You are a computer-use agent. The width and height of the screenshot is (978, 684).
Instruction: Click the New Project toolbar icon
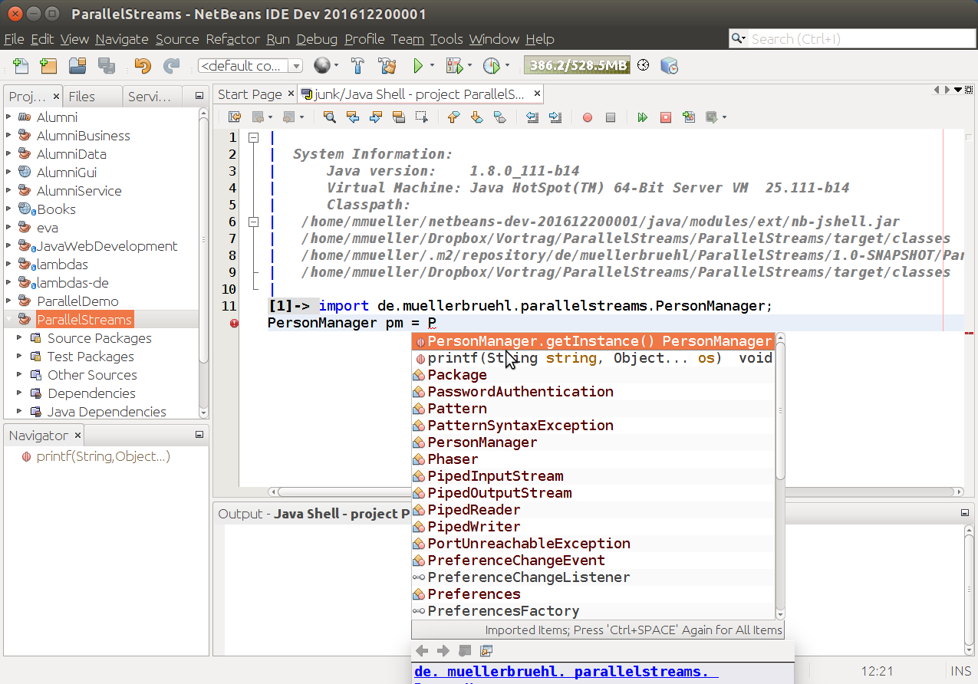click(48, 66)
